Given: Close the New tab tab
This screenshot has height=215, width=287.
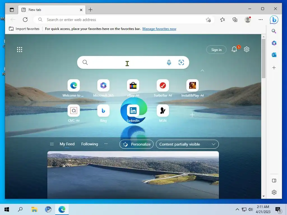Looking at the screenshot, I should pyautogui.click(x=81, y=10).
